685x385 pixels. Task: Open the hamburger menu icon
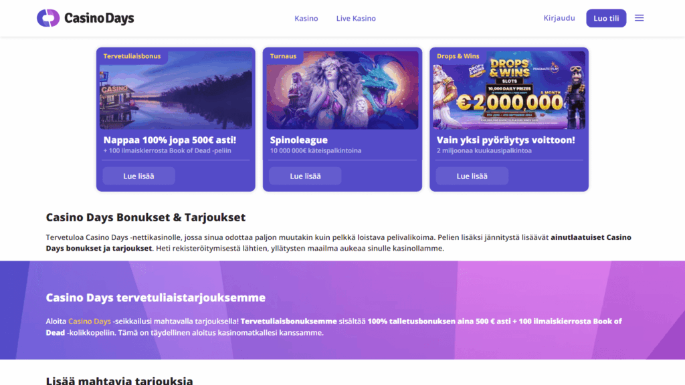639,18
